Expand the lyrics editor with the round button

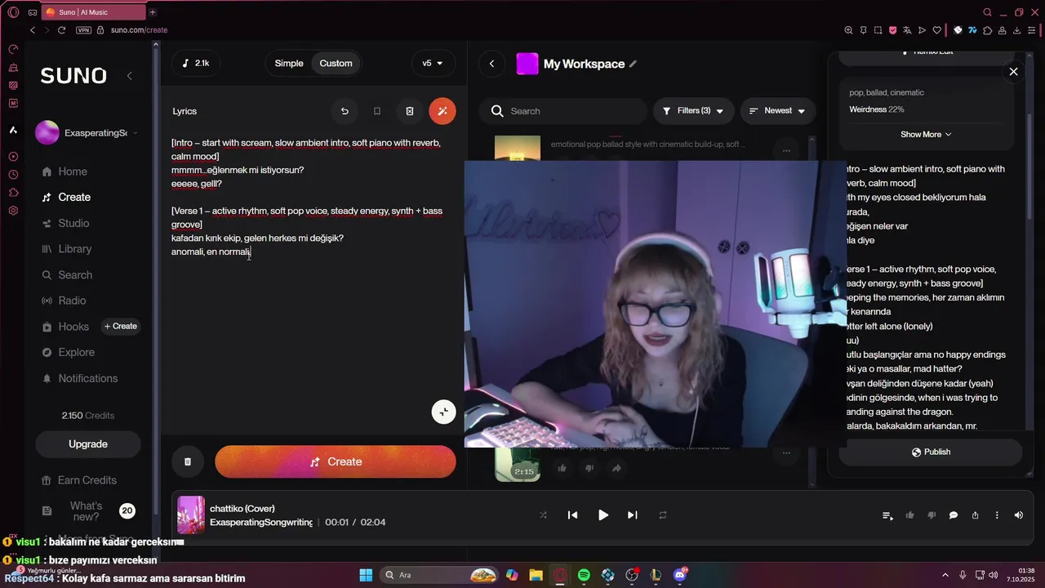pyautogui.click(x=443, y=412)
